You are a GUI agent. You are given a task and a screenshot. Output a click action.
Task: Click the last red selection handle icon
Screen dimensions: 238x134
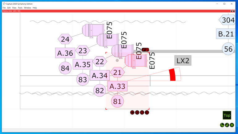(147, 112)
